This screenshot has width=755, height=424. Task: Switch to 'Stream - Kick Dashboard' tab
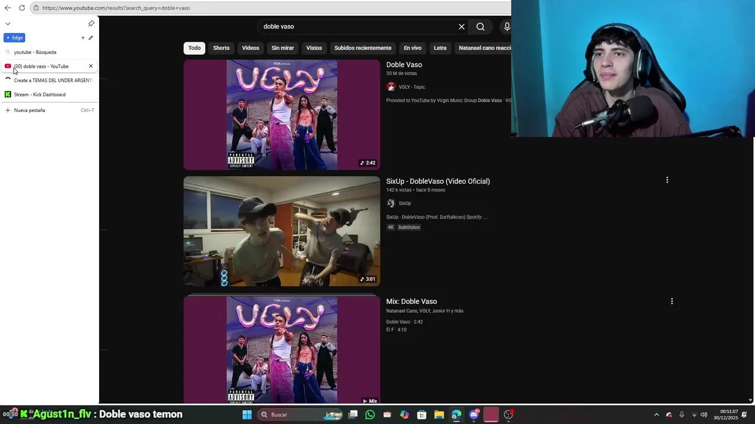pos(50,94)
